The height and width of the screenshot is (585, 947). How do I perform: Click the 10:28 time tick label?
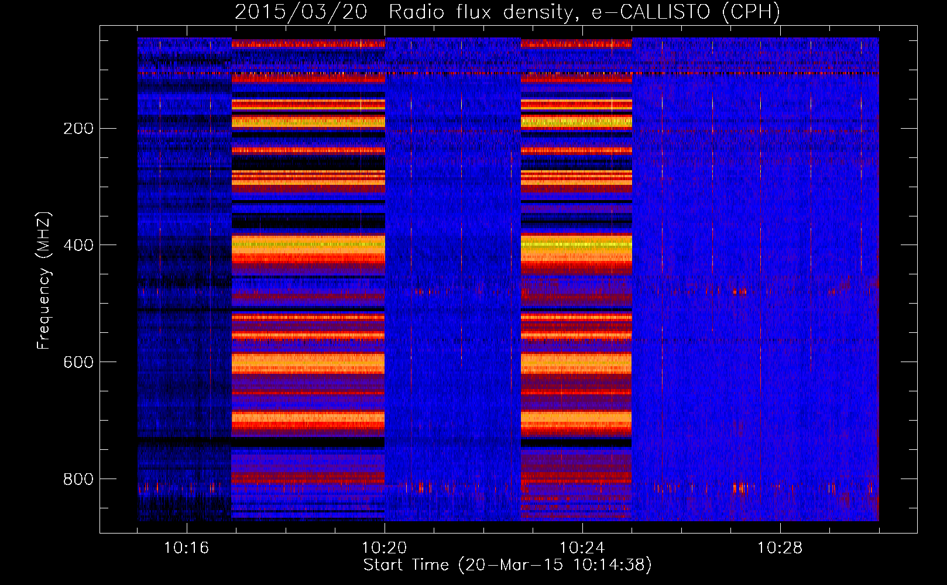tap(780, 548)
